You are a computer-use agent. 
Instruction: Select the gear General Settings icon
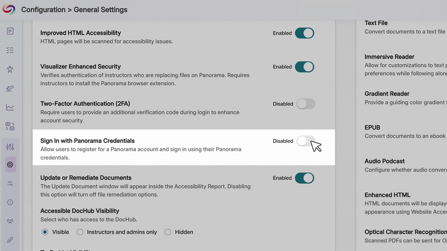point(10,165)
